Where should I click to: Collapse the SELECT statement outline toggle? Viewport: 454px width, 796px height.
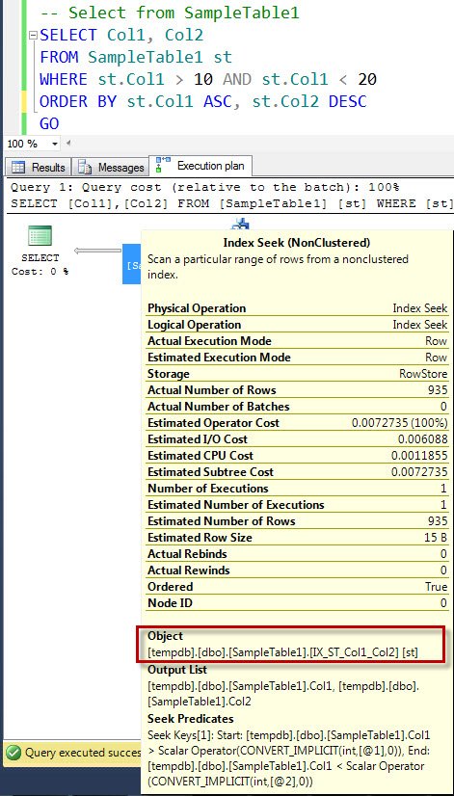(x=34, y=36)
